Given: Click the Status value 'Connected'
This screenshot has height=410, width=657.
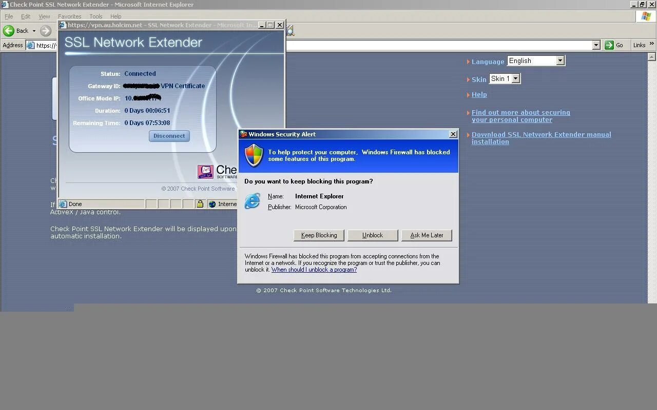Looking at the screenshot, I should tap(140, 74).
